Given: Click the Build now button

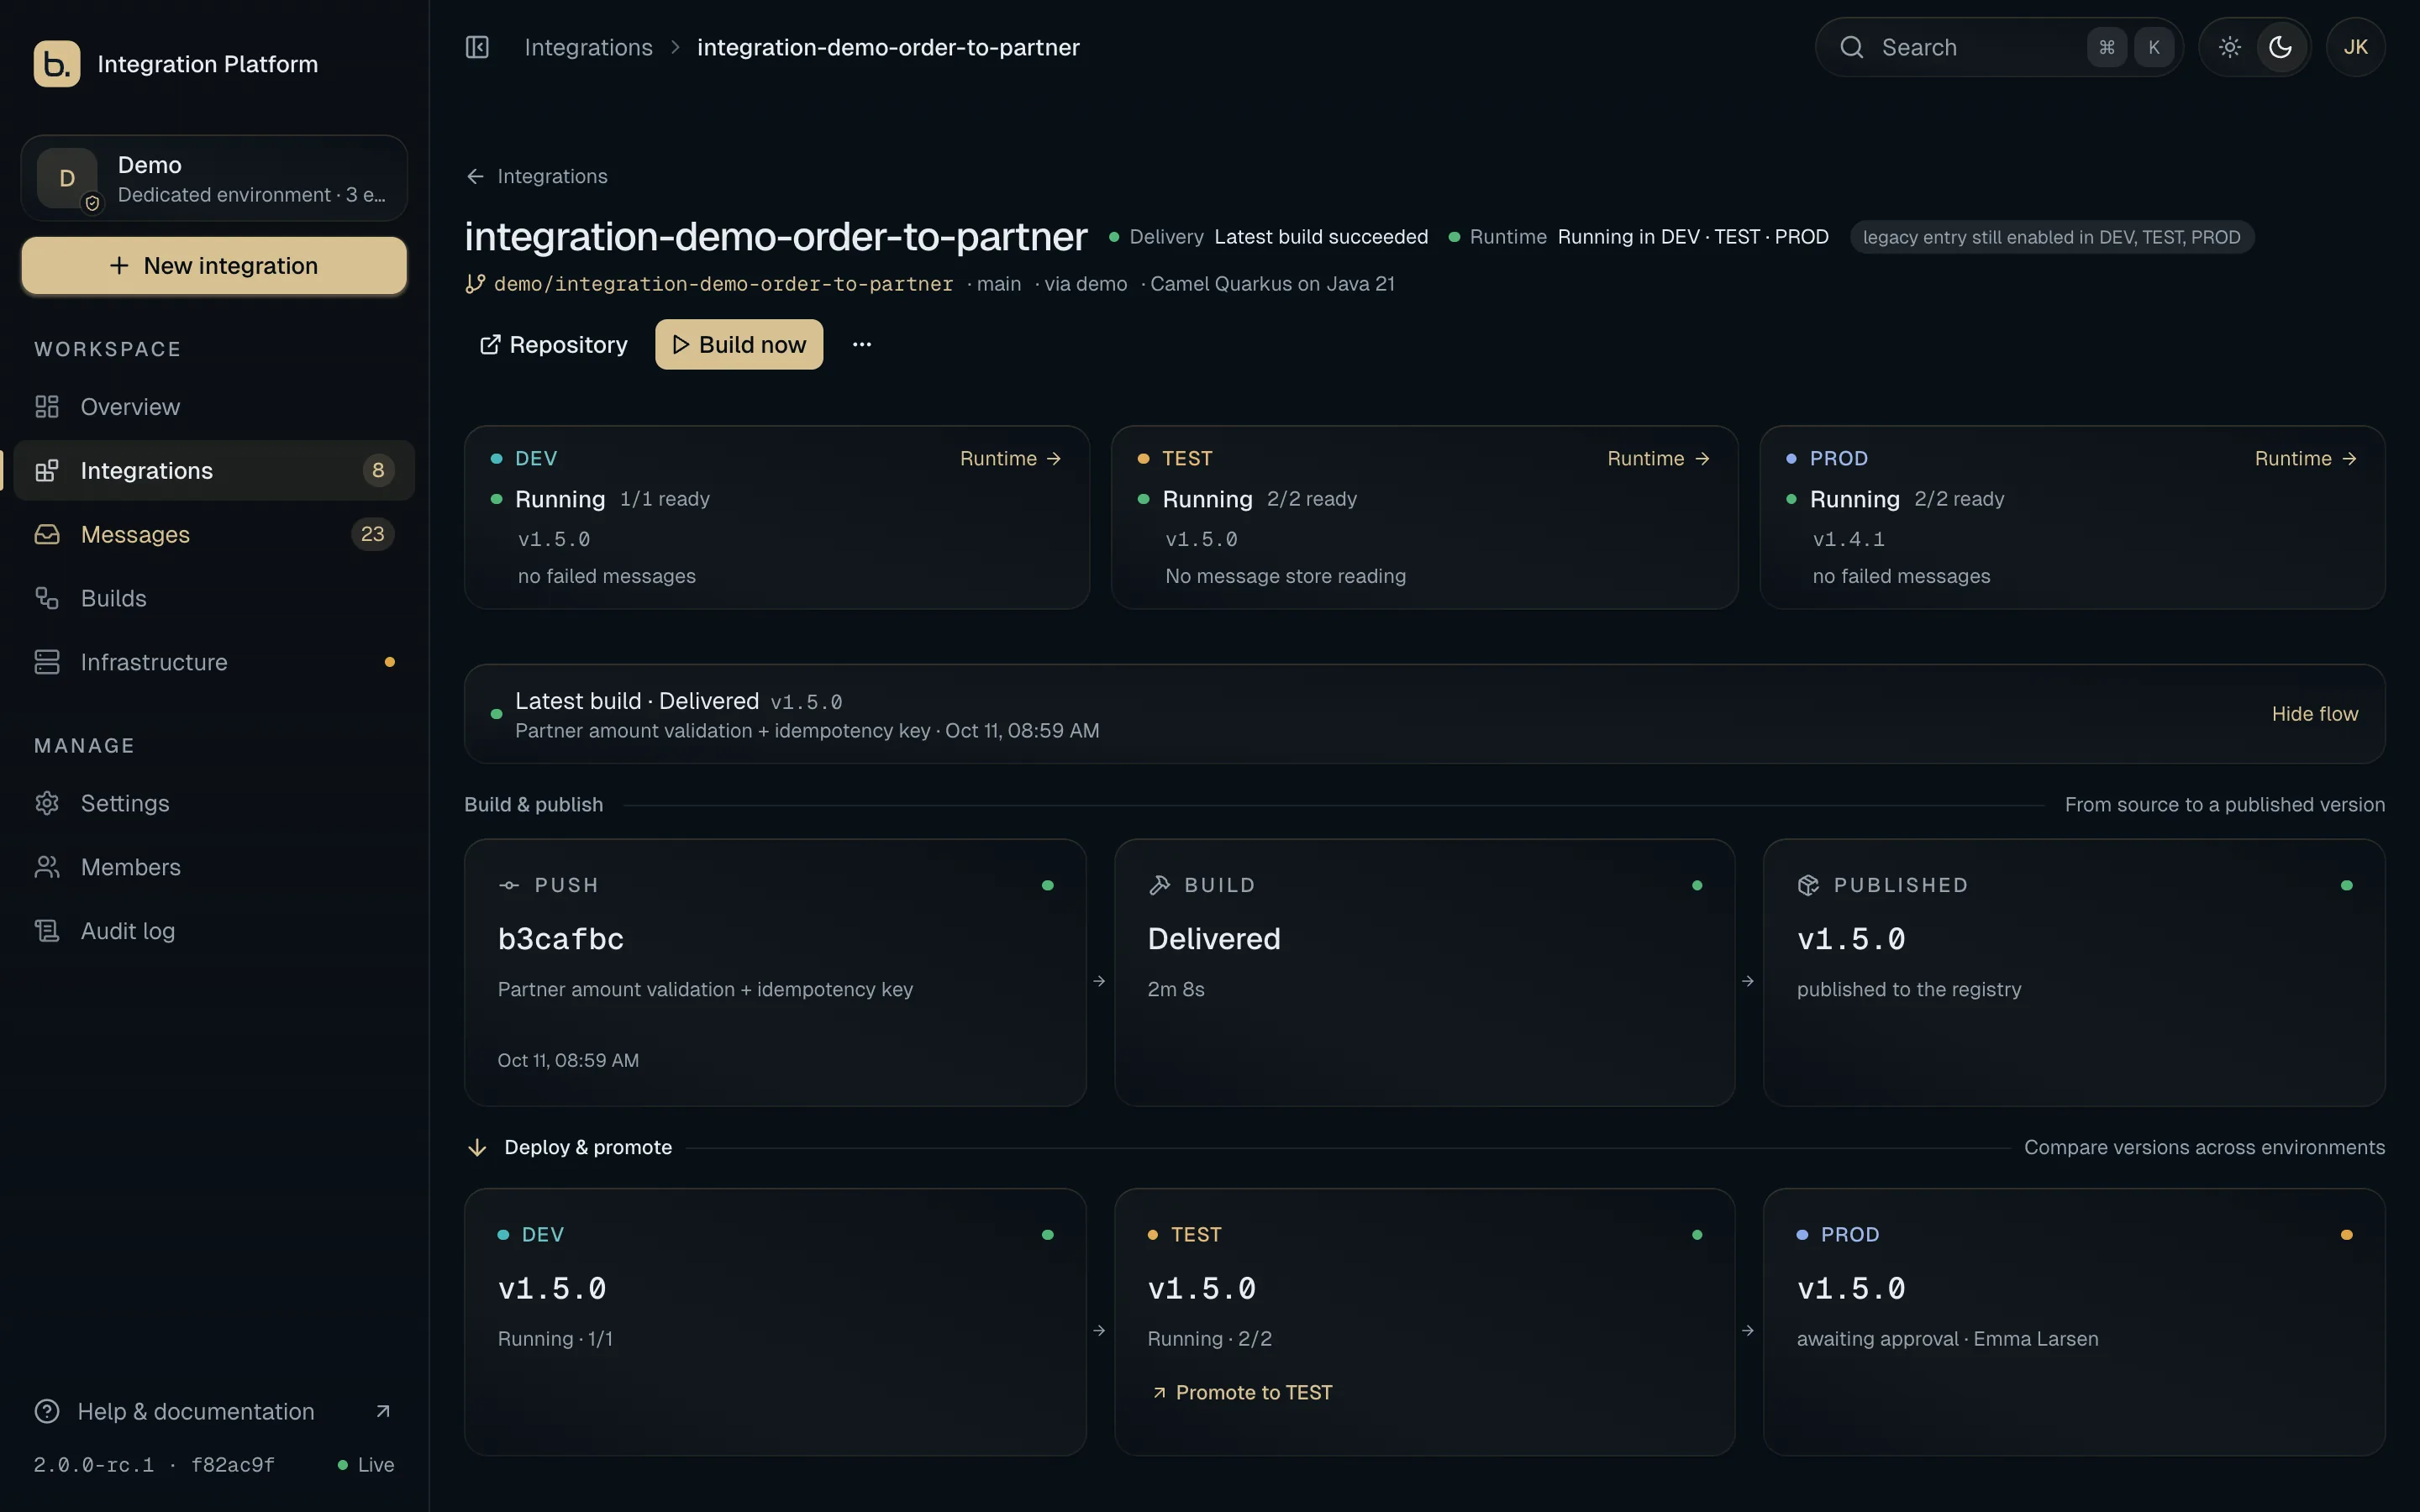Looking at the screenshot, I should (739, 344).
